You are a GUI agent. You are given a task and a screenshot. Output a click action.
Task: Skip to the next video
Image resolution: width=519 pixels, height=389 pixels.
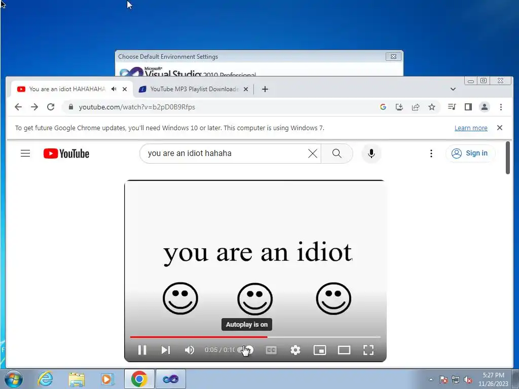tap(166, 350)
